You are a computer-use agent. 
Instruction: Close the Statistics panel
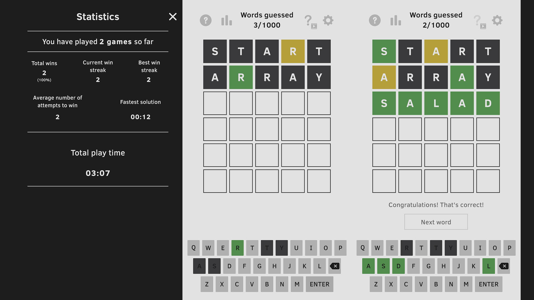pyautogui.click(x=173, y=17)
